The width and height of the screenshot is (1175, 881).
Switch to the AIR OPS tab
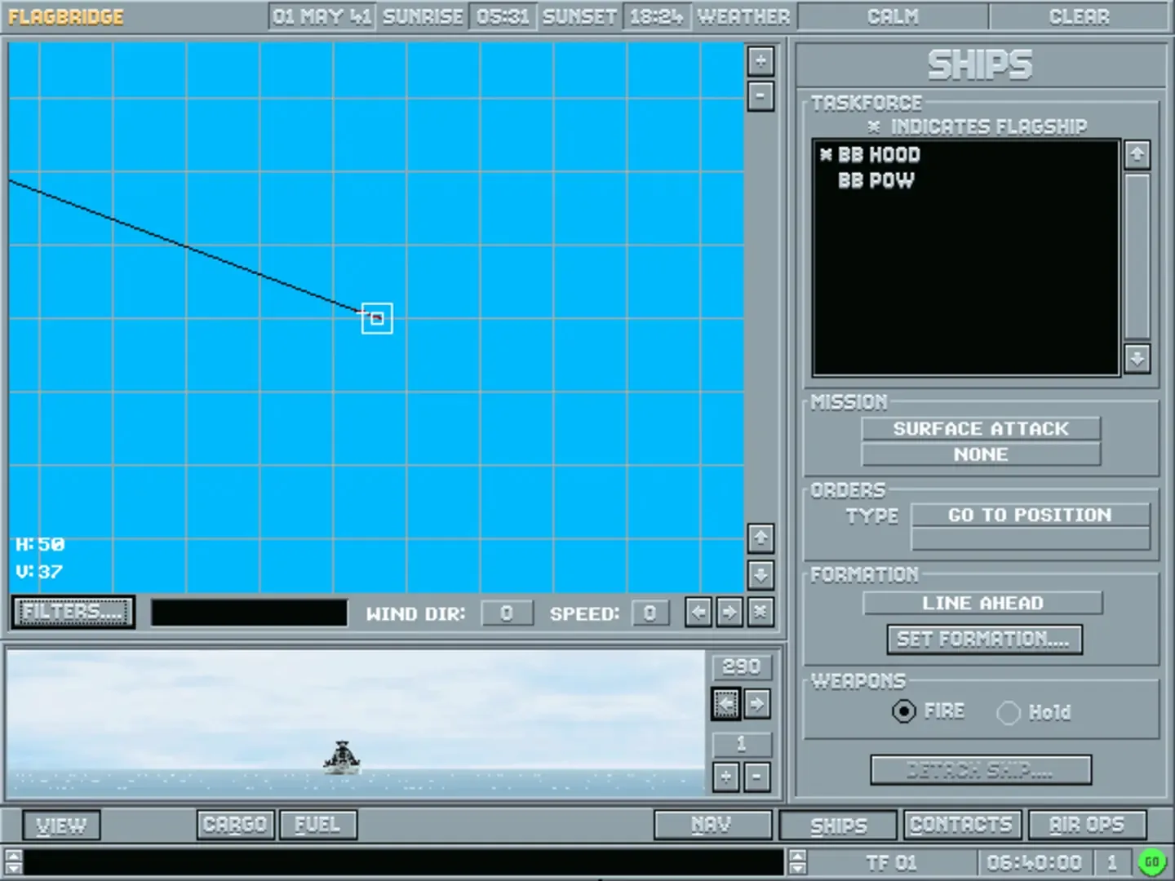tap(1087, 825)
